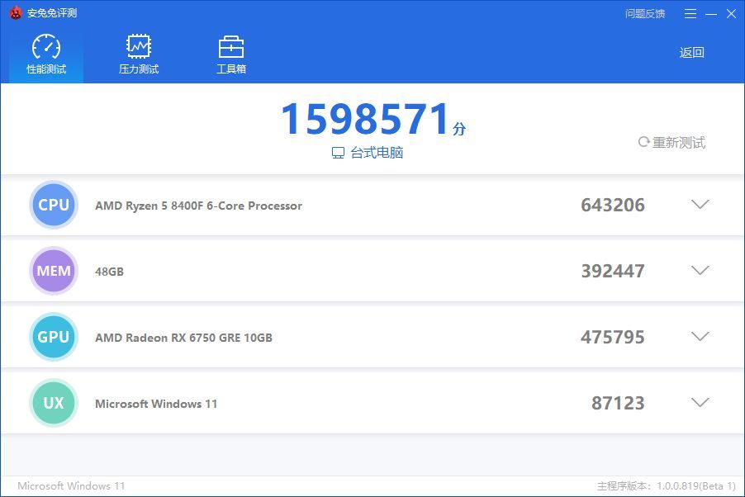
Task: Expand the CPU score details chevron
Action: click(700, 204)
